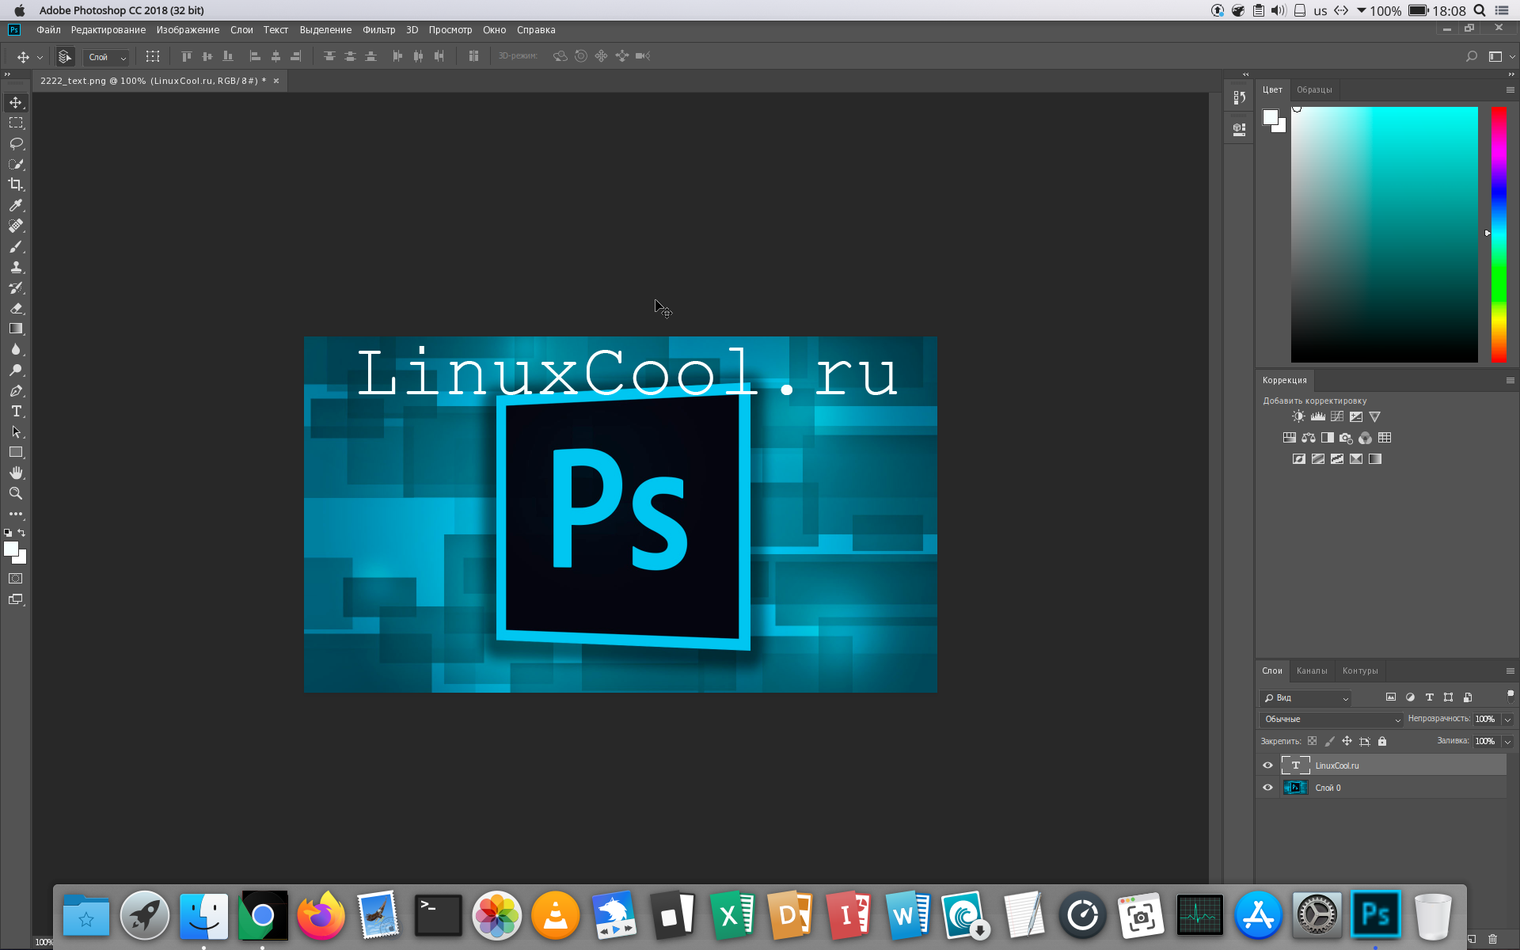Viewport: 1520px width, 950px height.
Task: Hide the Слой 0 layer
Action: [1267, 788]
